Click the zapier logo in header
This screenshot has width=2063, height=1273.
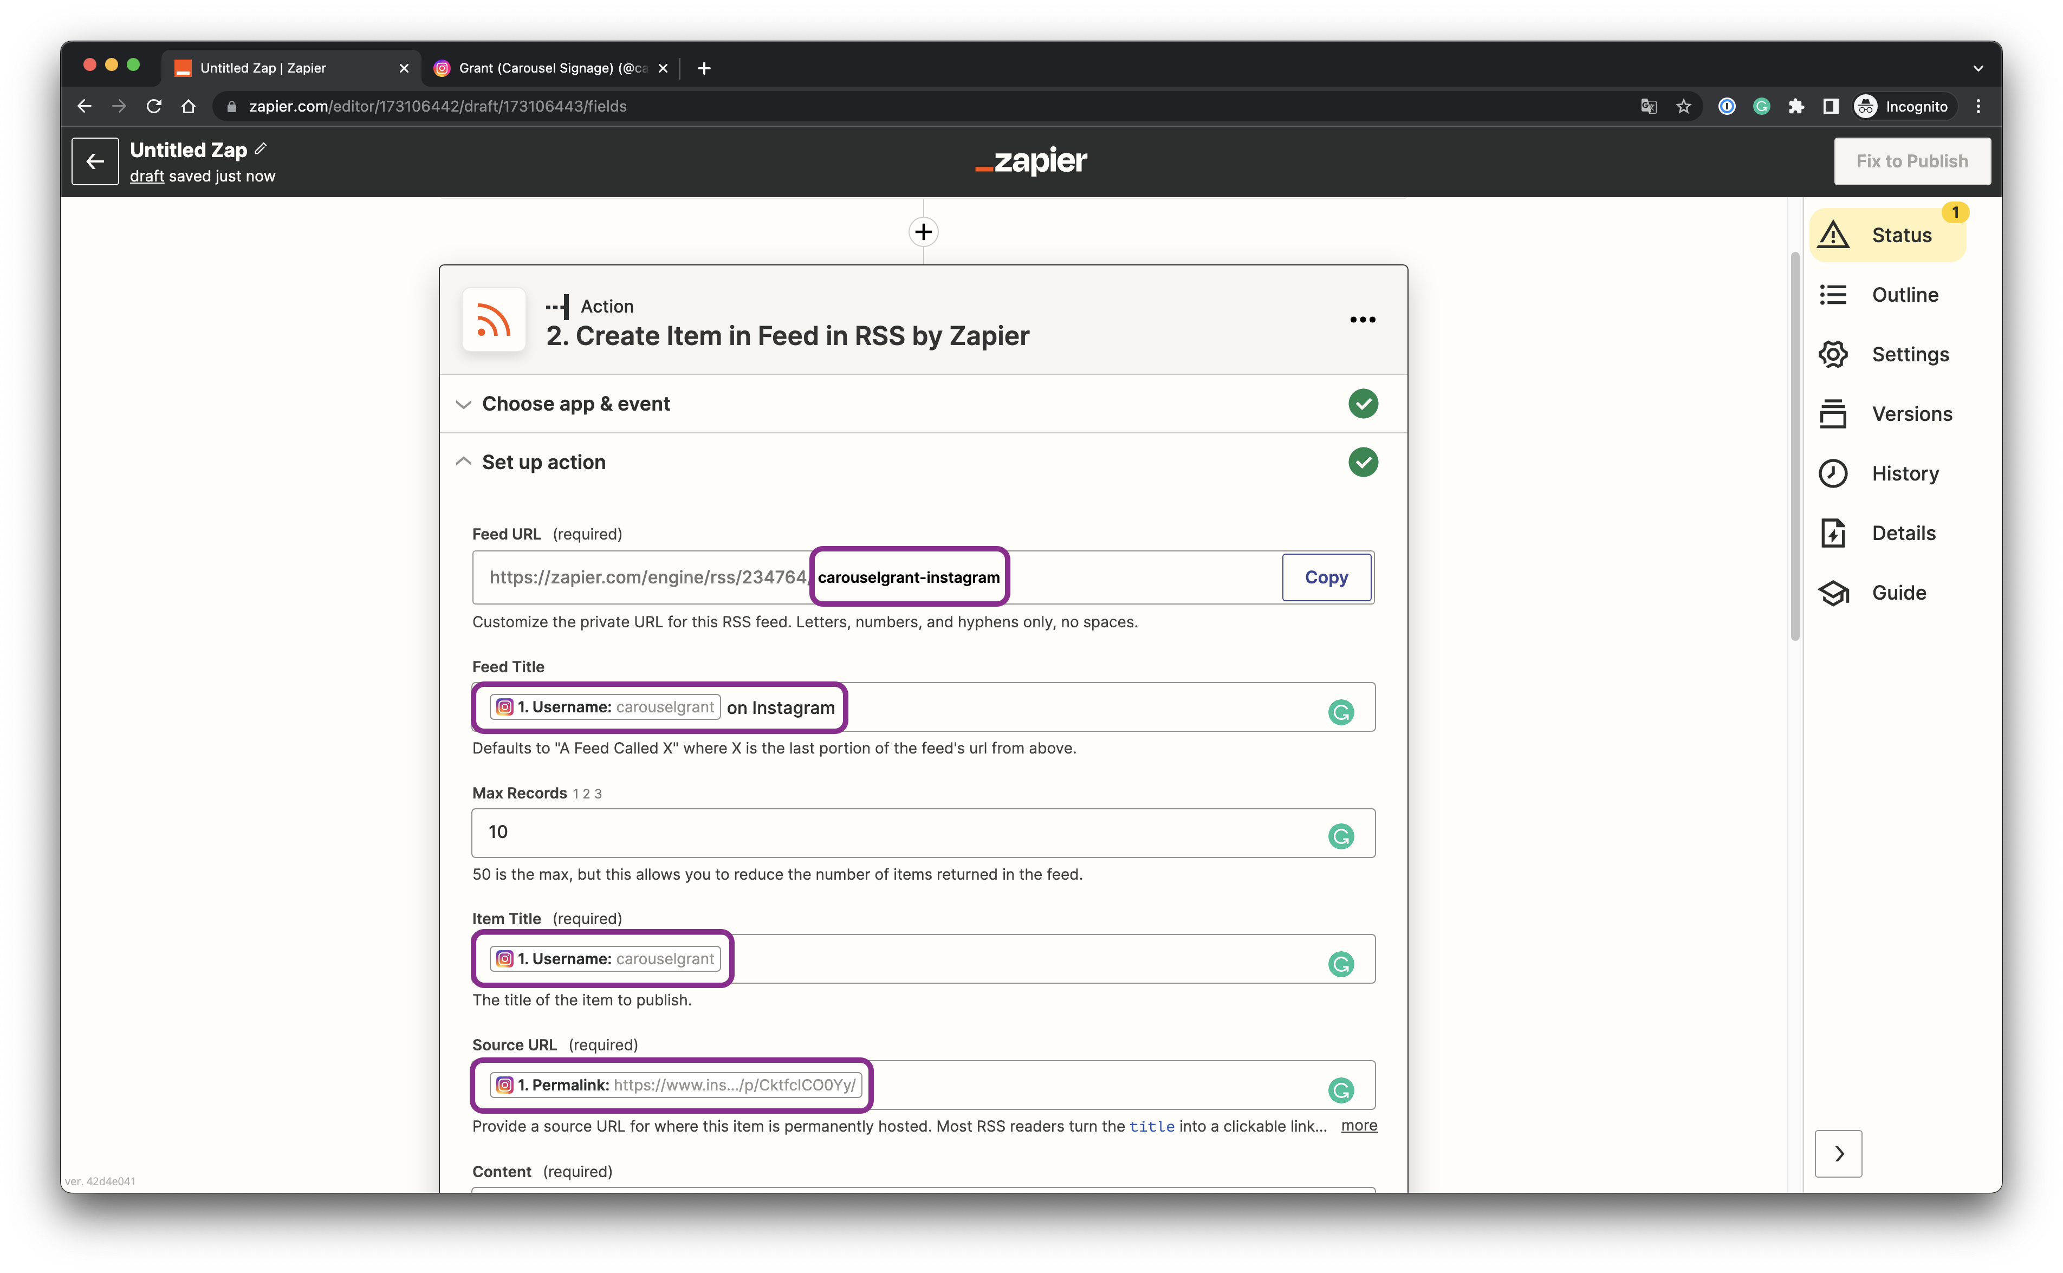[x=1030, y=161]
